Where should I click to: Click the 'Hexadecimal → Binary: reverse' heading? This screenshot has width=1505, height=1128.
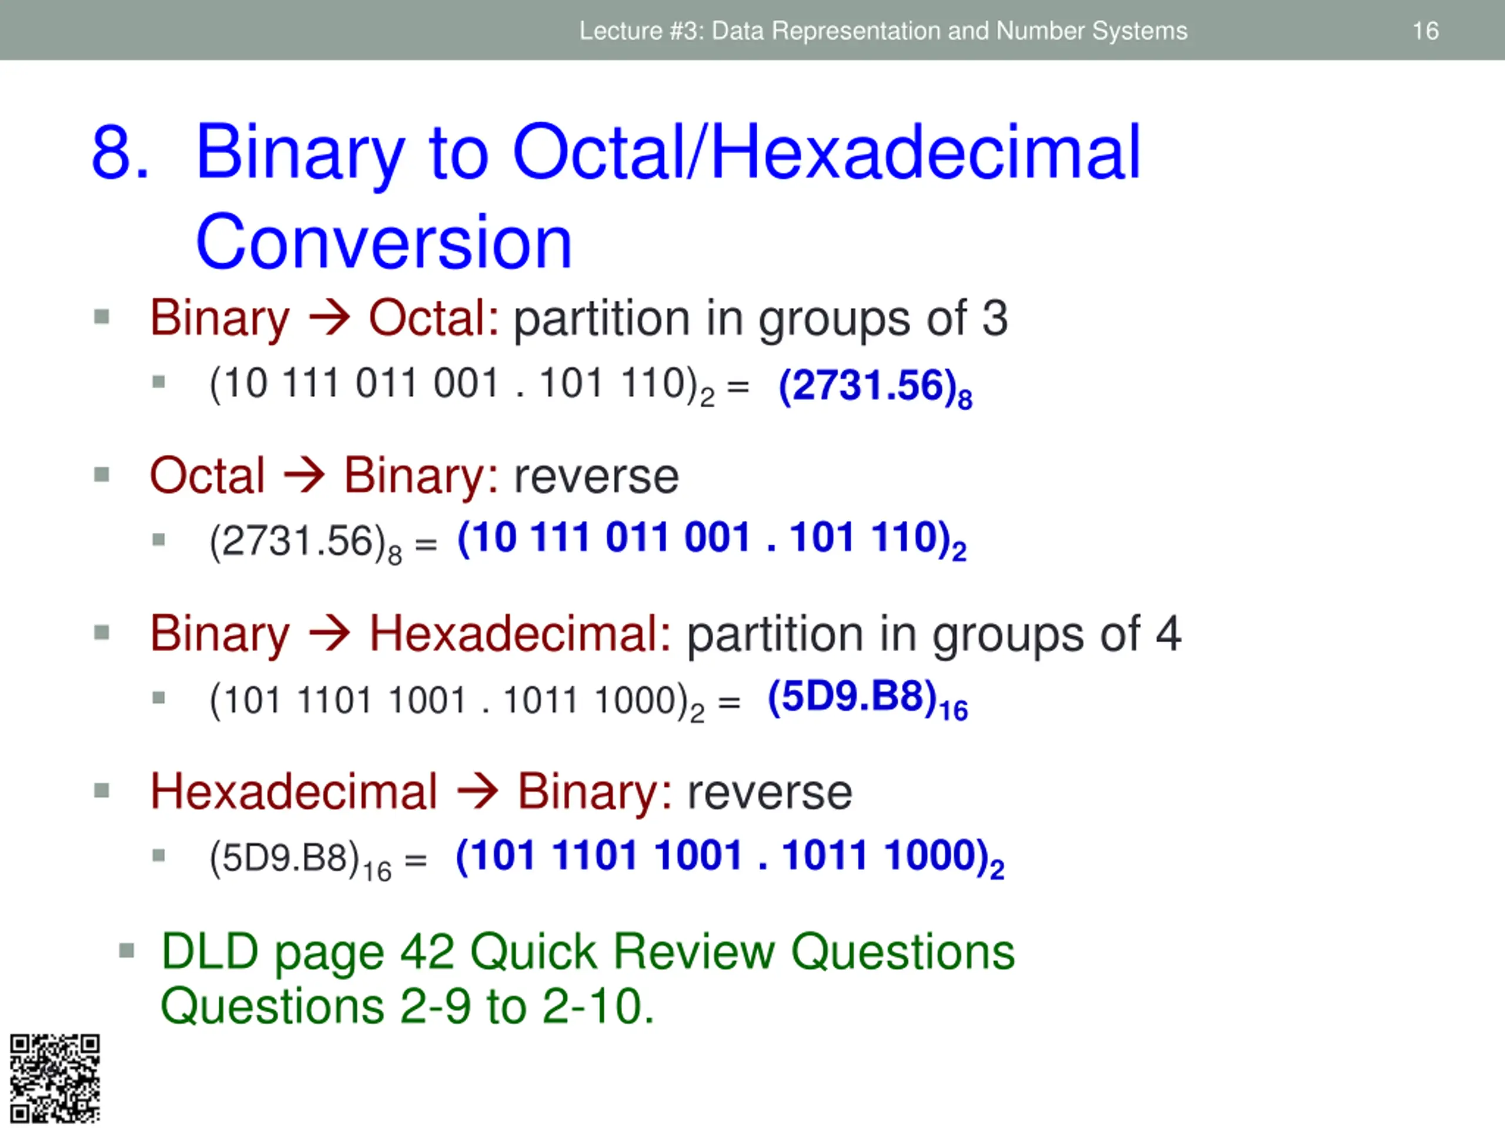coord(501,791)
